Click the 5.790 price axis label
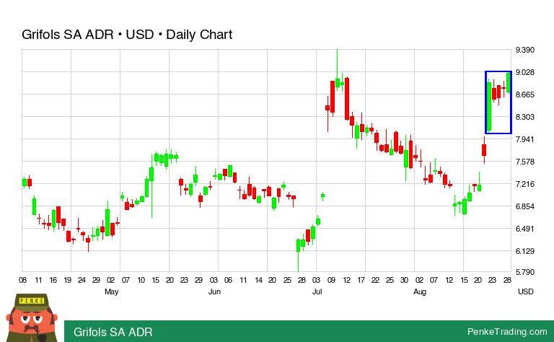 pyautogui.click(x=524, y=272)
